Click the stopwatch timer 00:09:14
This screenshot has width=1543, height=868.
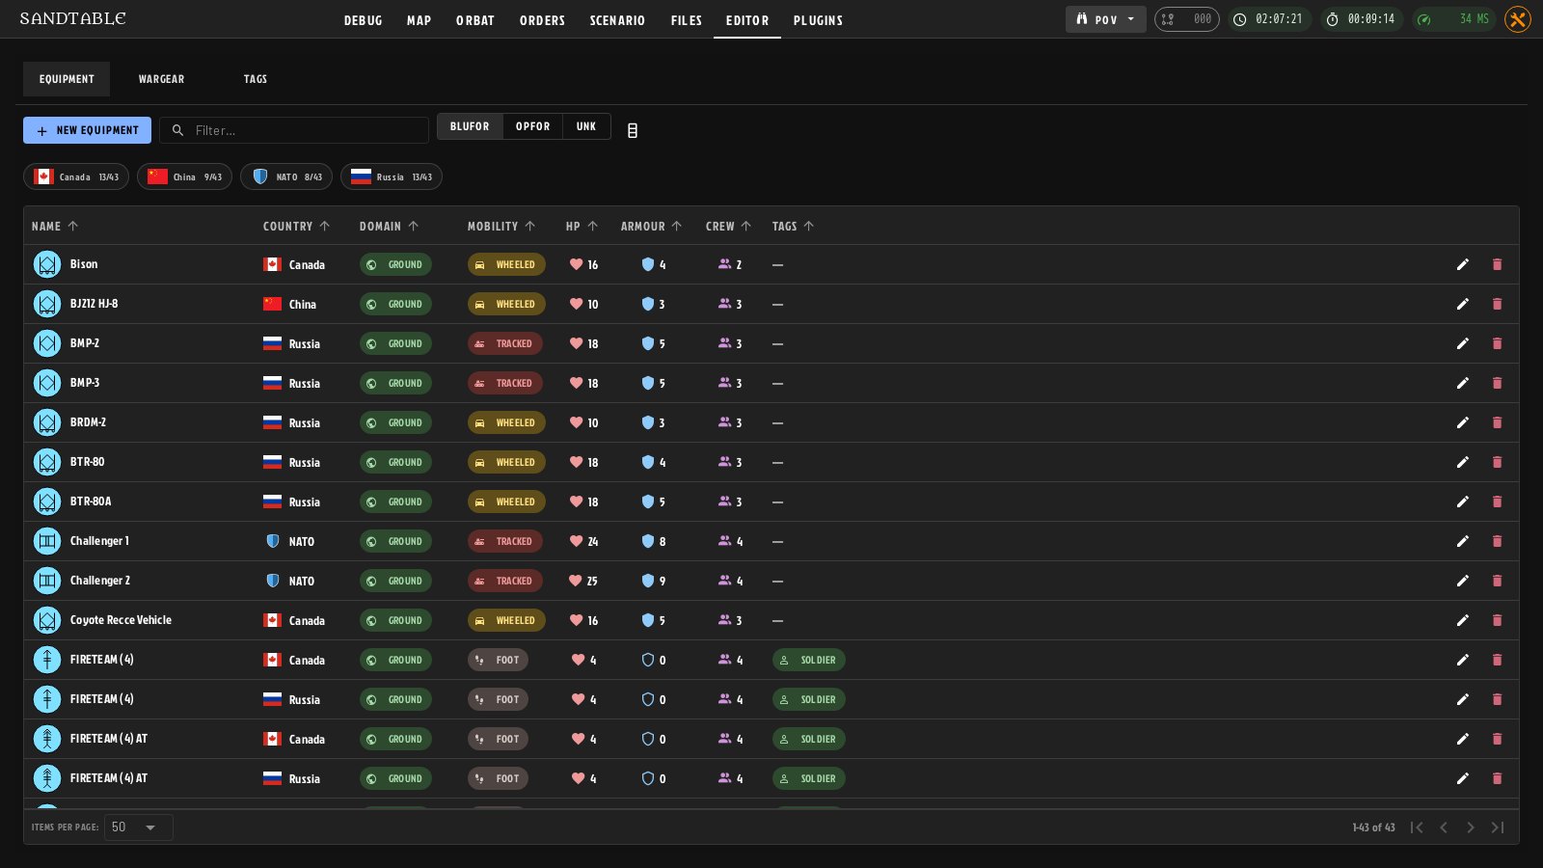pos(1362,19)
